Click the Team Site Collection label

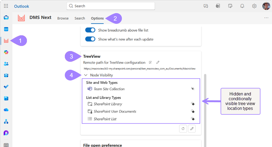coord(109,89)
